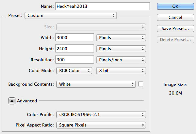The height and width of the screenshot is (134, 196).
Task: Click the Height field showing 2400
Action: (75, 49)
